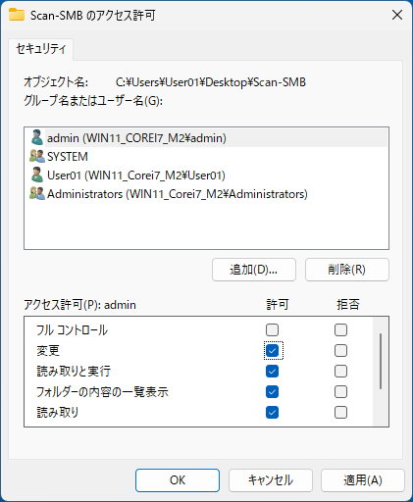Viewport: 413px width, 502px height.
Task: Click the Administrators group icon
Action: [x=37, y=194]
